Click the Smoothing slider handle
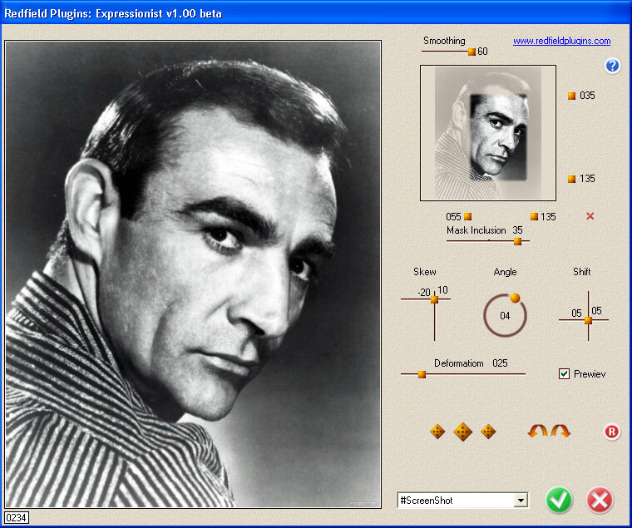The image size is (632, 528). coord(472,52)
